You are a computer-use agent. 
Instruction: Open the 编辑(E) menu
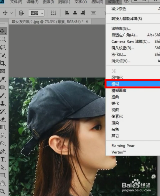coord(33,2)
